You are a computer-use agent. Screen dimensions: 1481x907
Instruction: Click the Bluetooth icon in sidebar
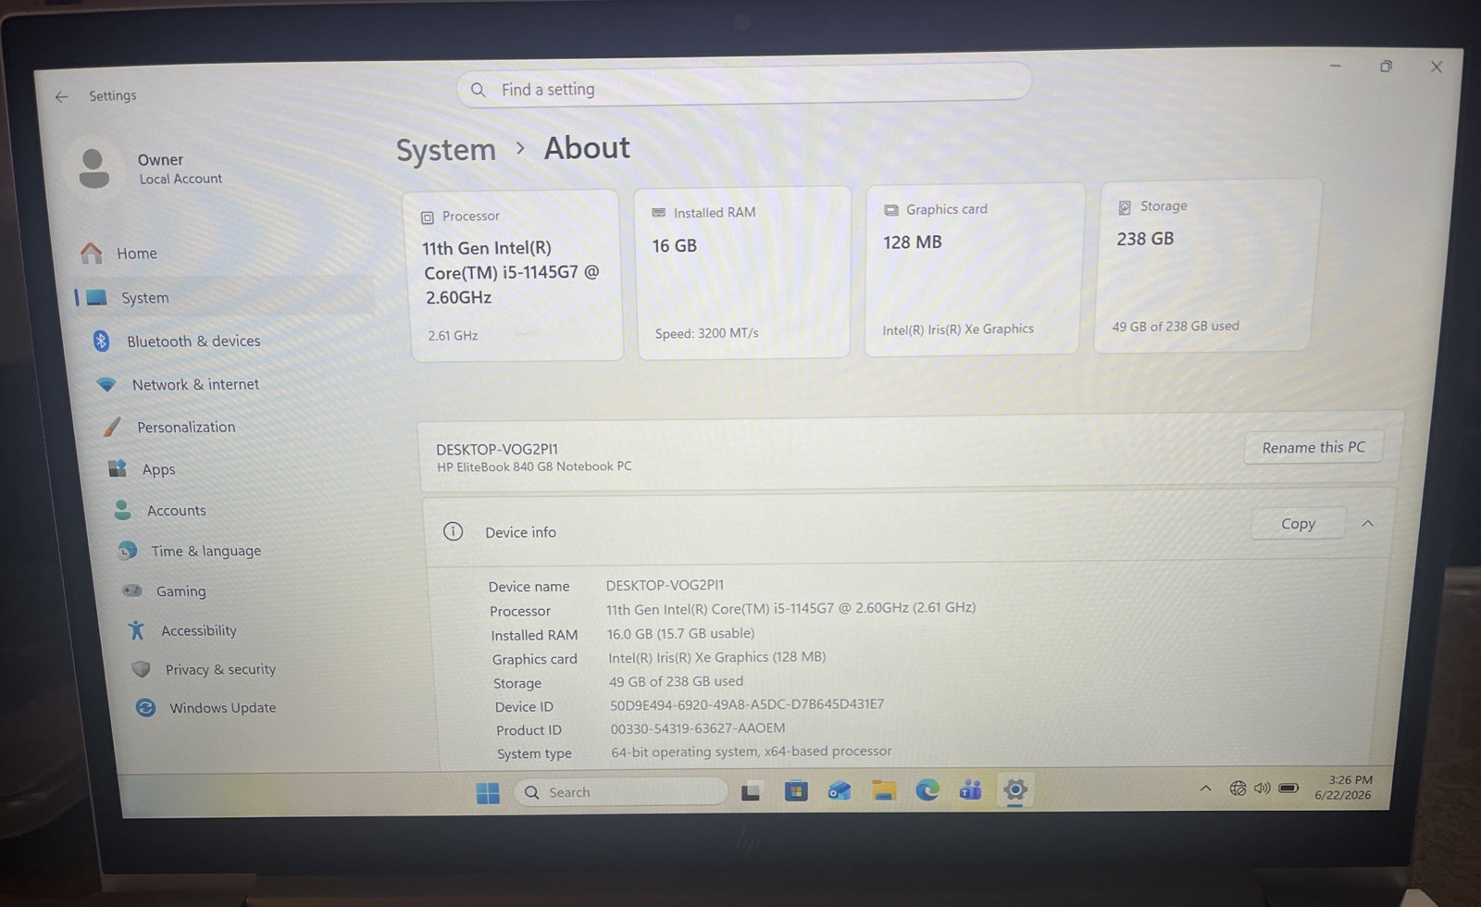101,341
